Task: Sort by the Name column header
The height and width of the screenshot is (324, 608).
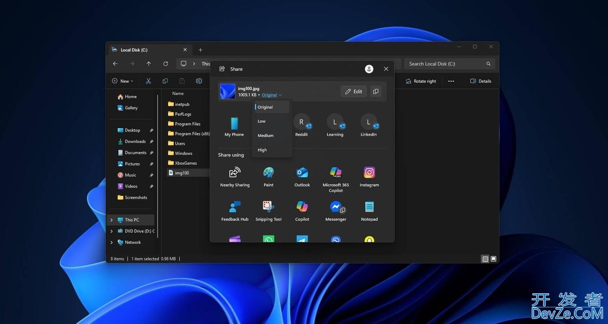Action: point(178,94)
